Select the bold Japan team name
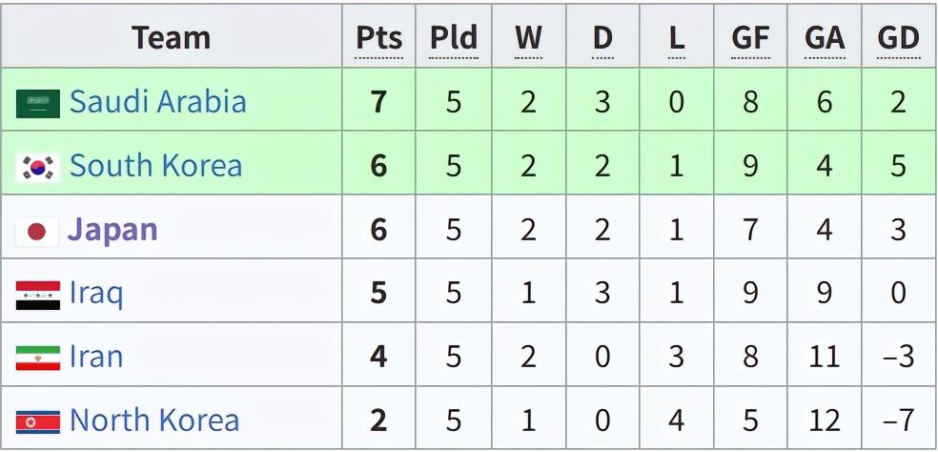This screenshot has height=452, width=938. 113,230
